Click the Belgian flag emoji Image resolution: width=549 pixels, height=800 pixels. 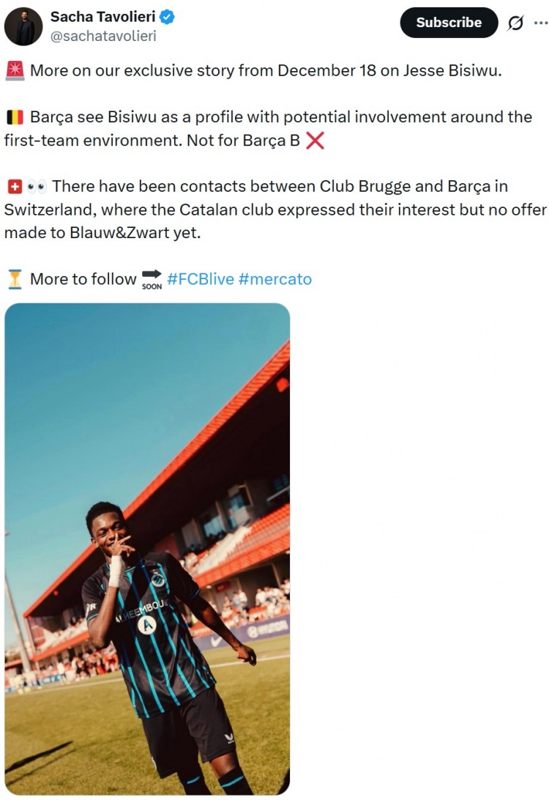14,117
